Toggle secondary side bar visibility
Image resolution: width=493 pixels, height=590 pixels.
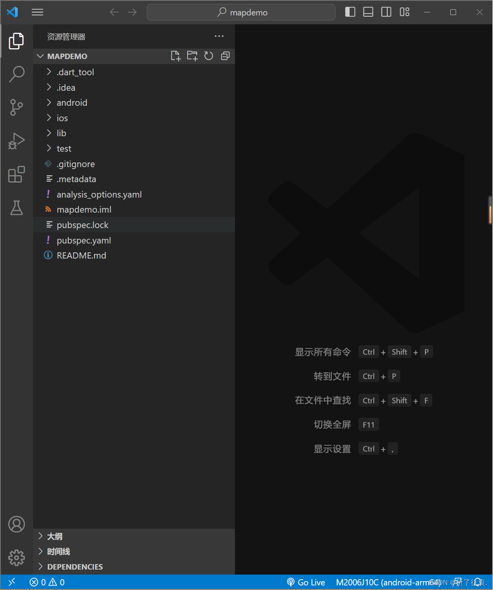[x=386, y=12]
